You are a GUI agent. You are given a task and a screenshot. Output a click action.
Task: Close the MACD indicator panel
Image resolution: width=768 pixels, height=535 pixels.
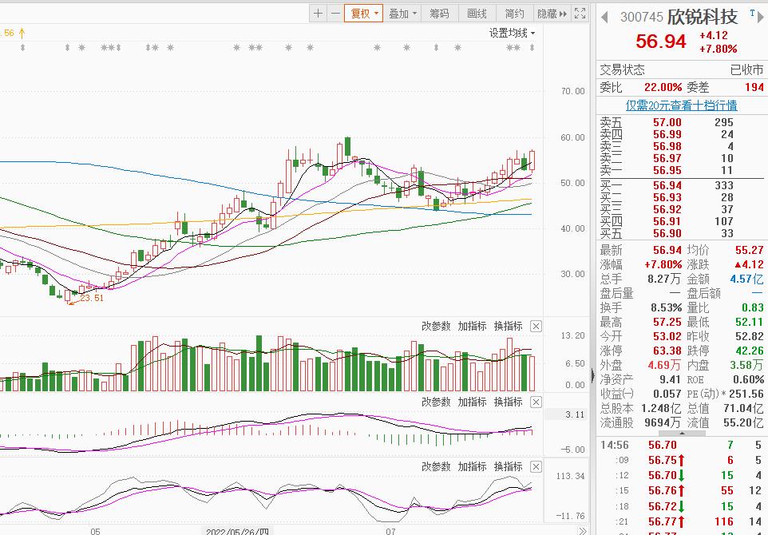point(536,402)
